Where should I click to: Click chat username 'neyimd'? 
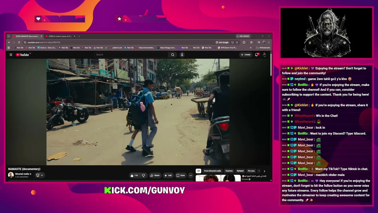click(300, 79)
